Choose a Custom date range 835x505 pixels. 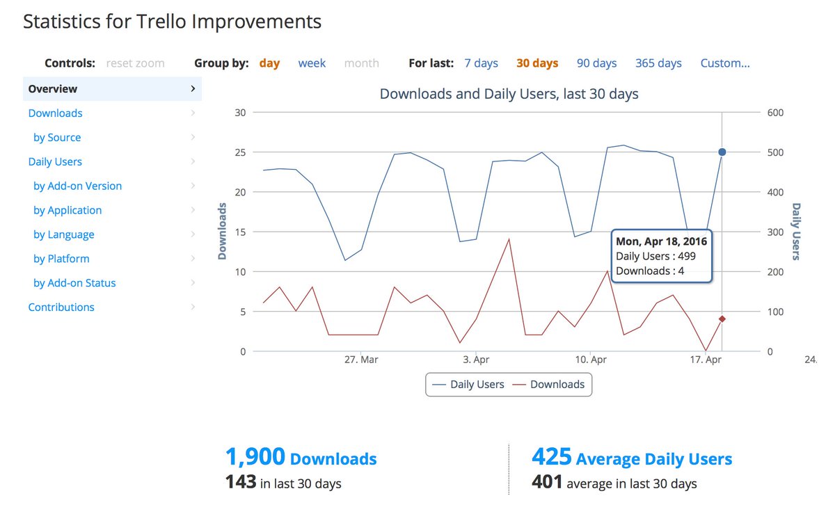coord(725,63)
